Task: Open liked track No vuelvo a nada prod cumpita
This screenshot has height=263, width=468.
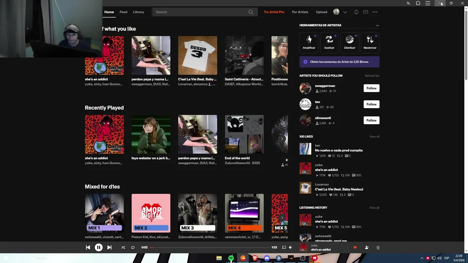Action: (339, 150)
